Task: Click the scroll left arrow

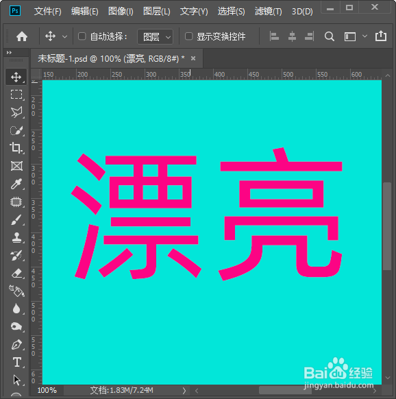Action: pos(197,390)
